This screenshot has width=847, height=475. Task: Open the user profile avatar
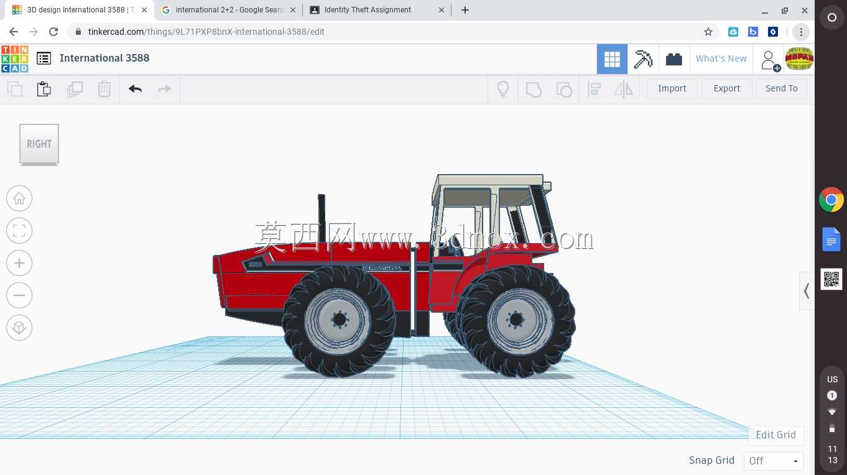[799, 59]
